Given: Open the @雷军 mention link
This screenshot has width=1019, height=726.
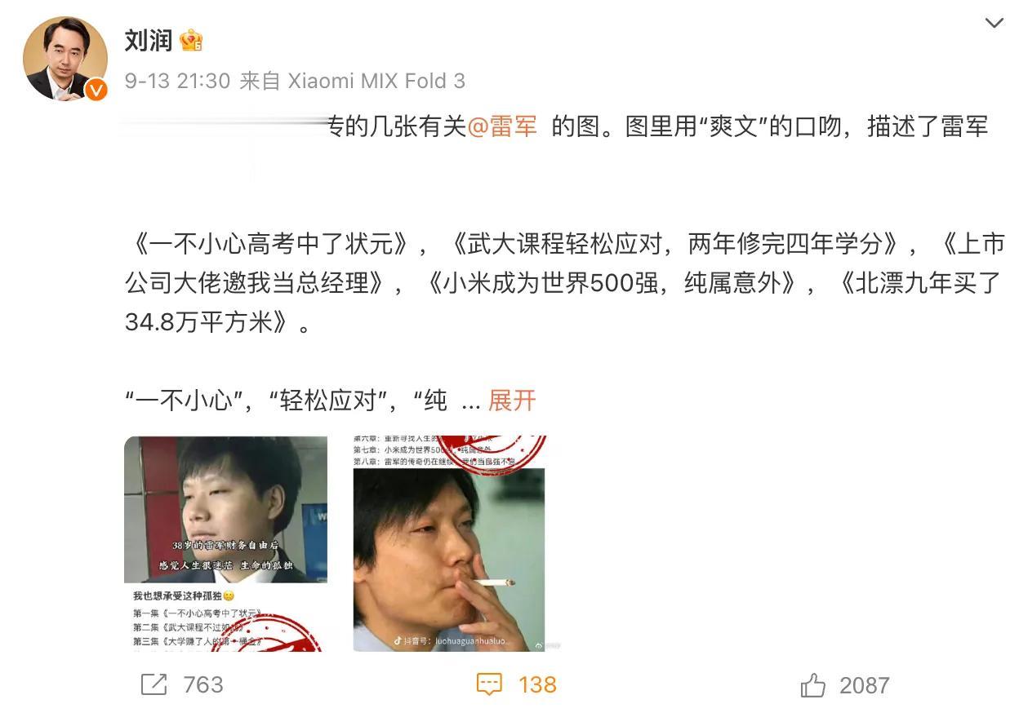Looking at the screenshot, I should [x=502, y=126].
